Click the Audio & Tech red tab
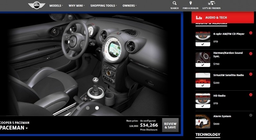256x140 pixels. click(x=223, y=17)
